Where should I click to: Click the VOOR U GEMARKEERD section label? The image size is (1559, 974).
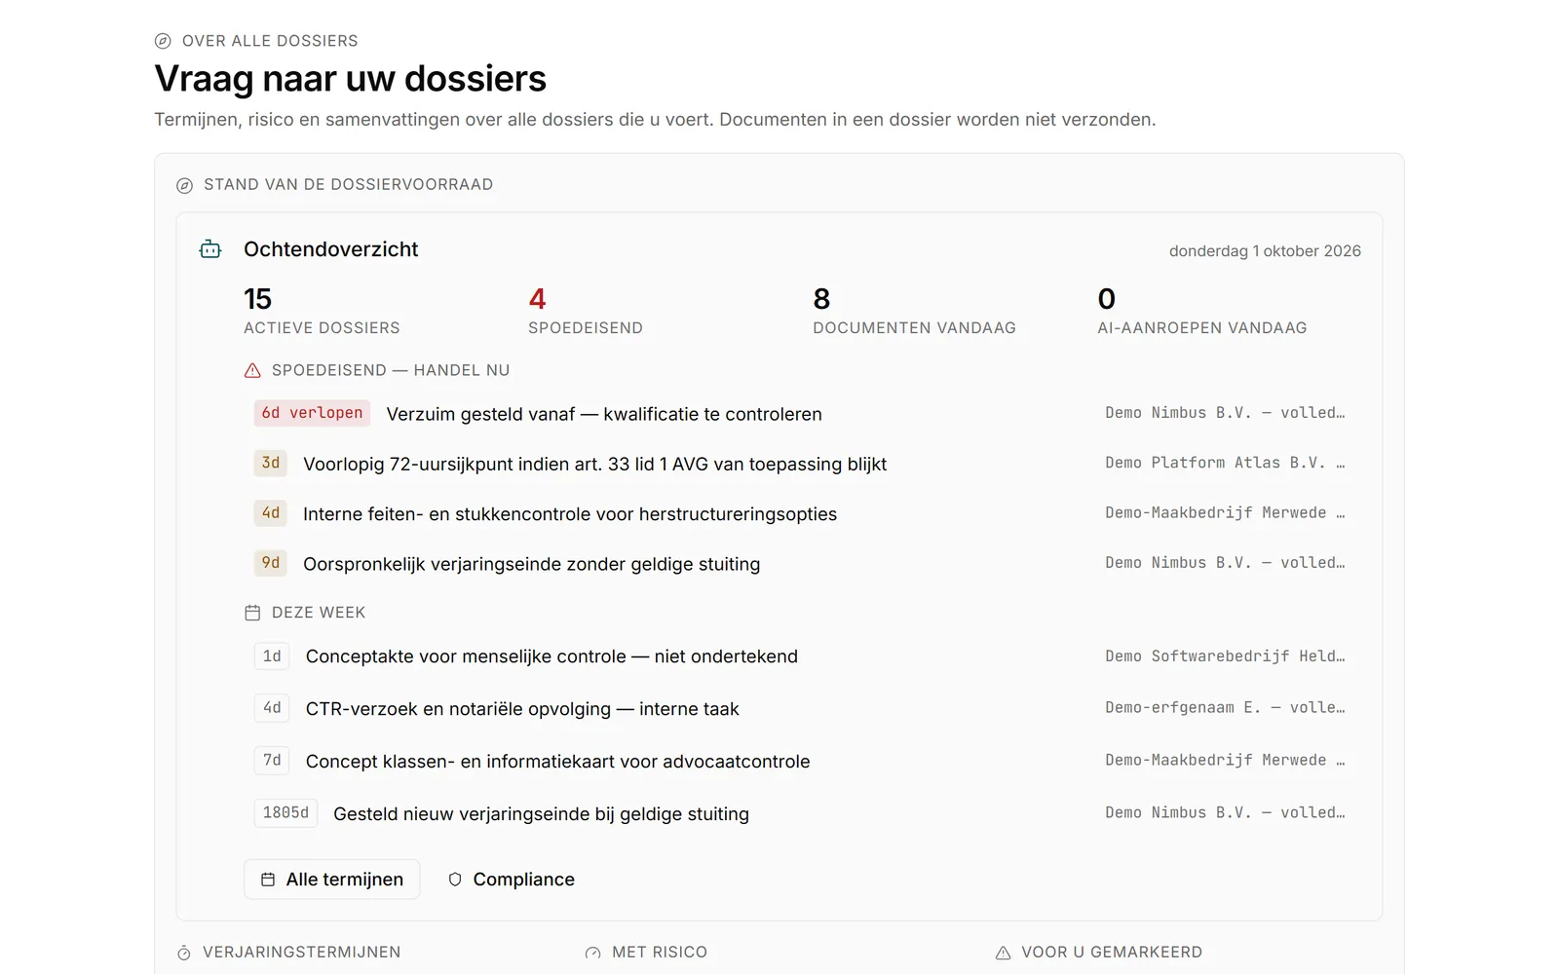tap(1112, 952)
